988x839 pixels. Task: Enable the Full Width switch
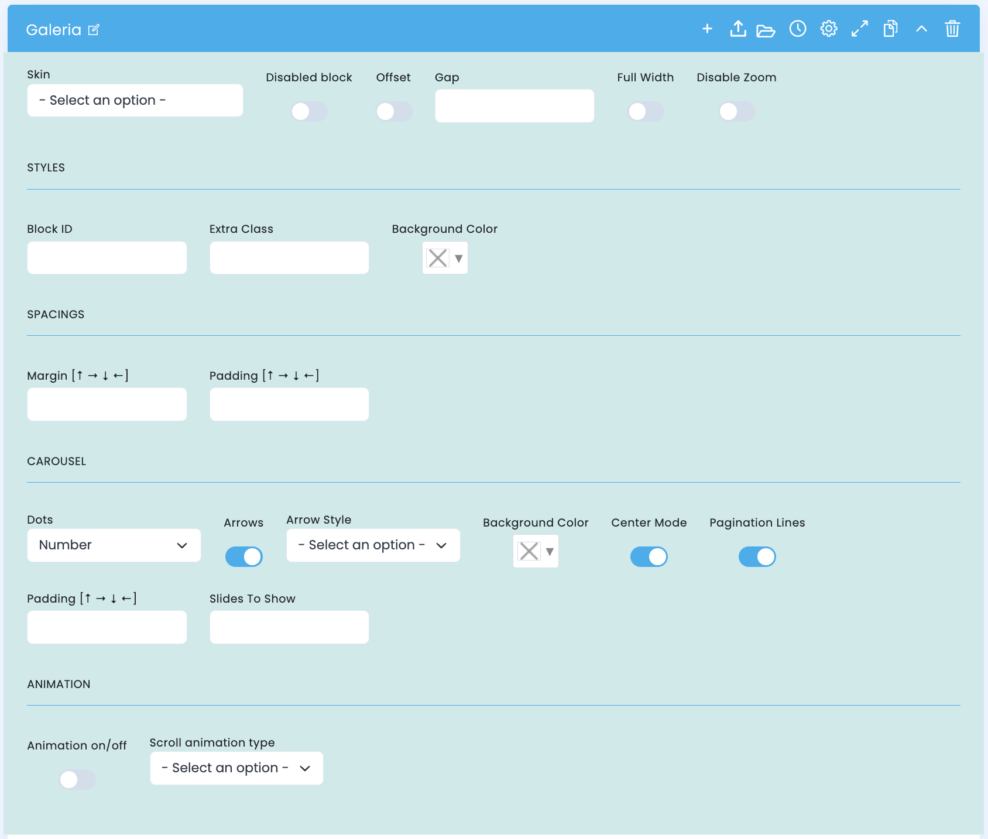click(x=646, y=112)
